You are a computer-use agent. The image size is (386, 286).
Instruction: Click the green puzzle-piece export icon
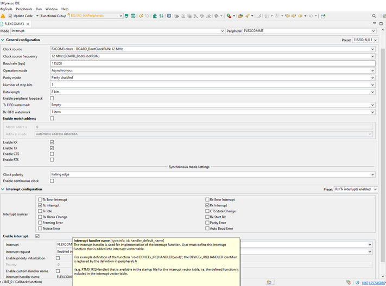coord(155,16)
